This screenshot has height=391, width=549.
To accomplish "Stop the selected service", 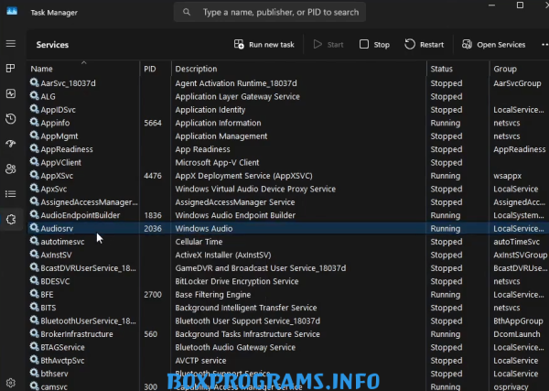I will (x=374, y=45).
